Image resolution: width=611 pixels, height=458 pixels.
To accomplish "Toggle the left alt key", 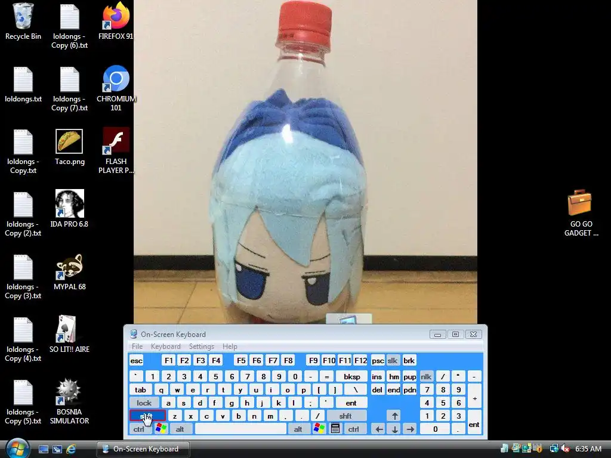I will (x=180, y=429).
